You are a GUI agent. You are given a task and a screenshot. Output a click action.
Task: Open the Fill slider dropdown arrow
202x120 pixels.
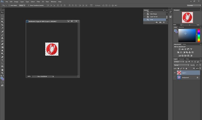click(200, 68)
